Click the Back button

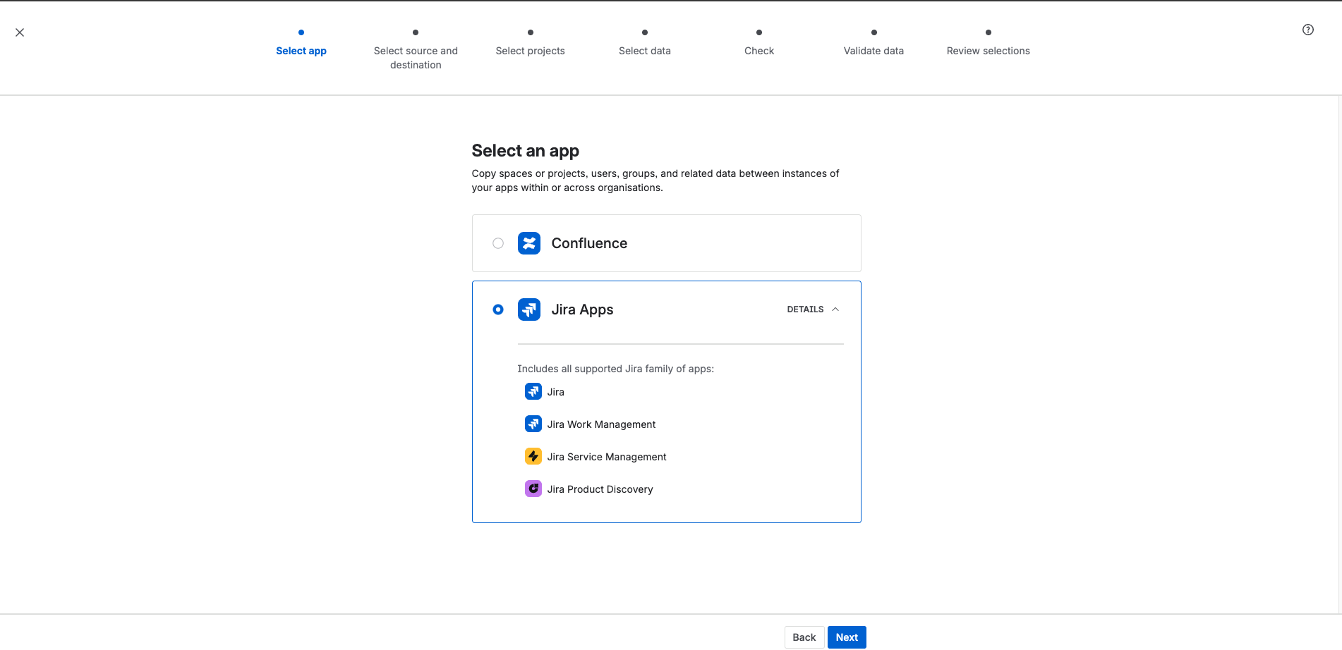pyautogui.click(x=804, y=637)
